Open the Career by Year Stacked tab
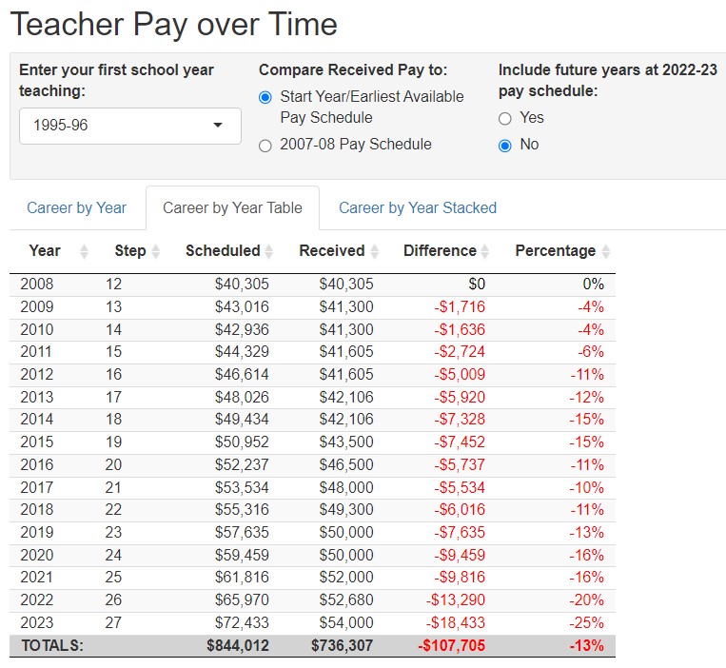Screen dimensions: 726x668 pos(417,207)
